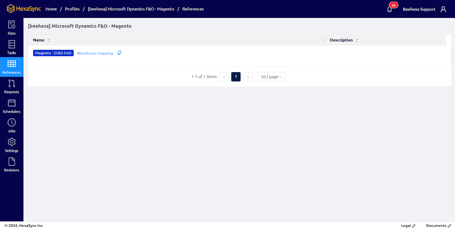Click the HexaSync logo
This screenshot has height=229, width=455.
click(24, 9)
